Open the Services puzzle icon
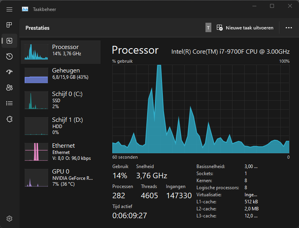This screenshot has width=299, height=228. pos(9,119)
